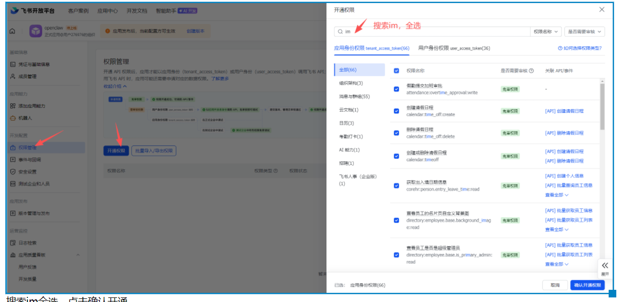Uncheck directory:employee.base.background_image:read checkbox
This screenshot has height=302, width=627.
[x=397, y=220]
